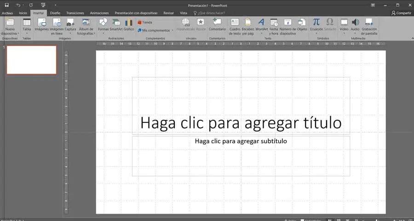This screenshot has height=221, width=414.
Task: Open the Tienda add-in store
Action: (145, 23)
